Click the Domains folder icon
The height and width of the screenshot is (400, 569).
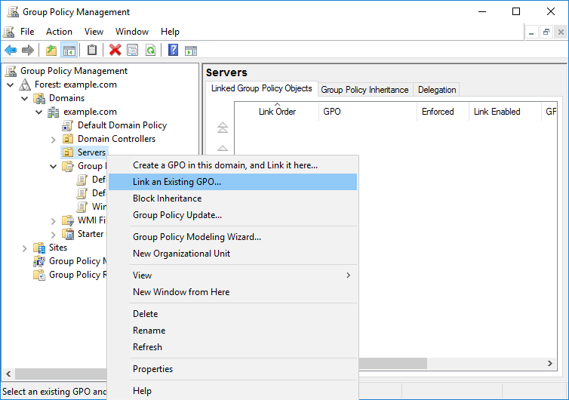click(39, 98)
